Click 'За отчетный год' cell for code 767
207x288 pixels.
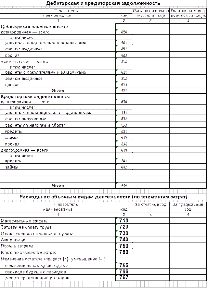point(151,278)
